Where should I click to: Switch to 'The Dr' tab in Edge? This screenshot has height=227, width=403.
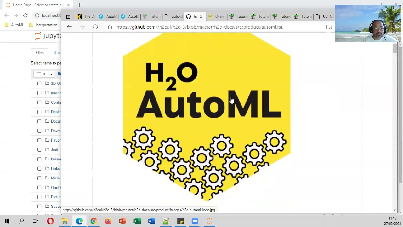(86, 16)
